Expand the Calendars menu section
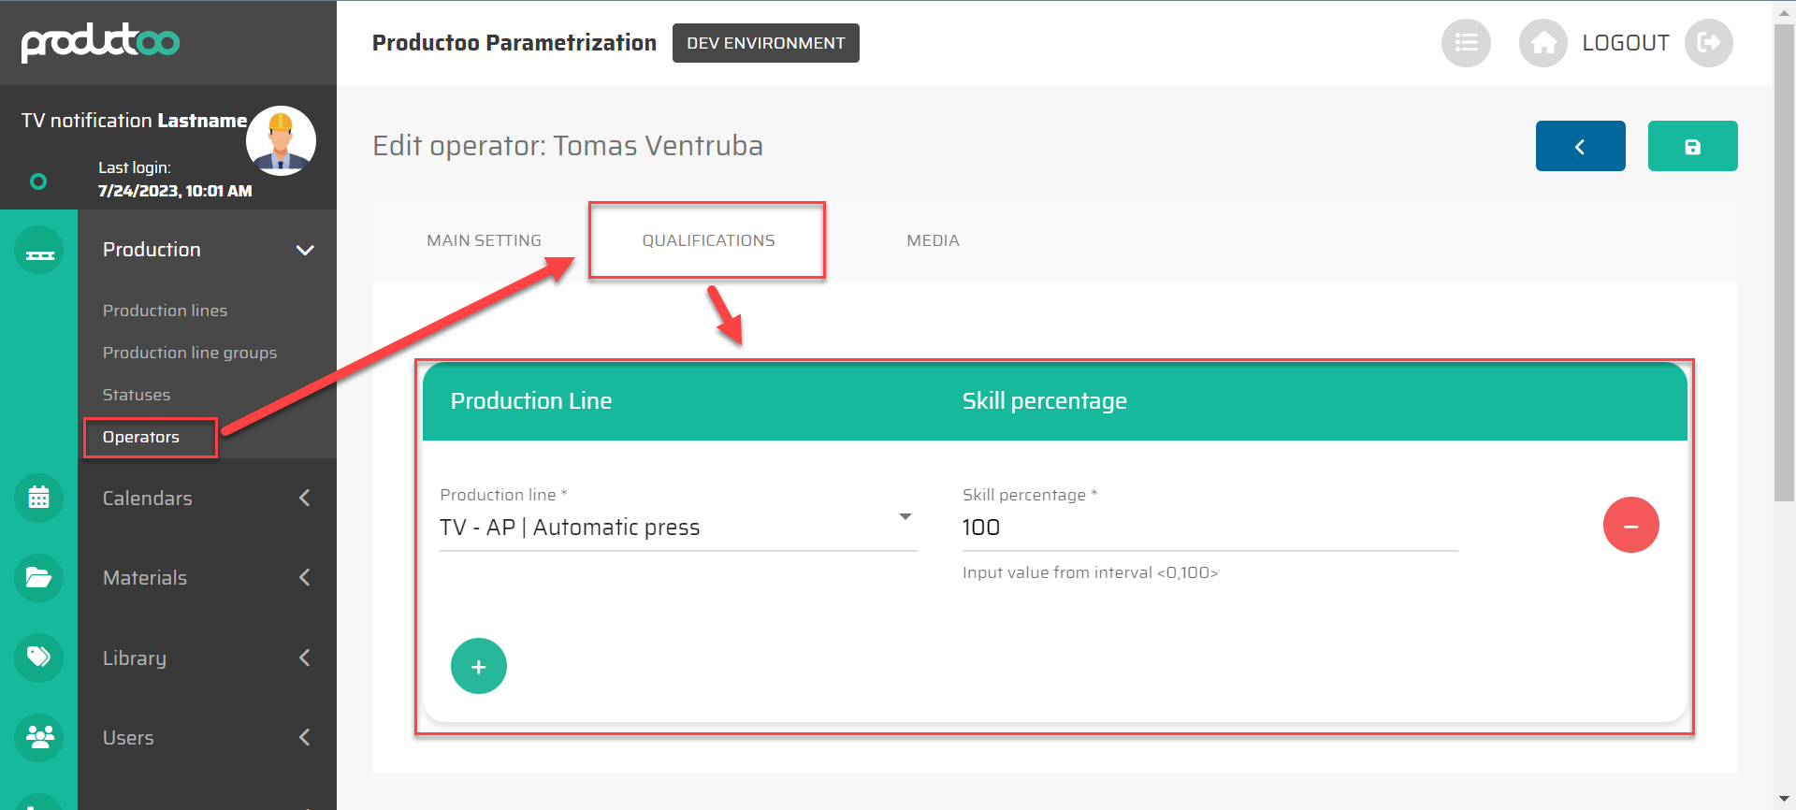The width and height of the screenshot is (1796, 810). 304,498
